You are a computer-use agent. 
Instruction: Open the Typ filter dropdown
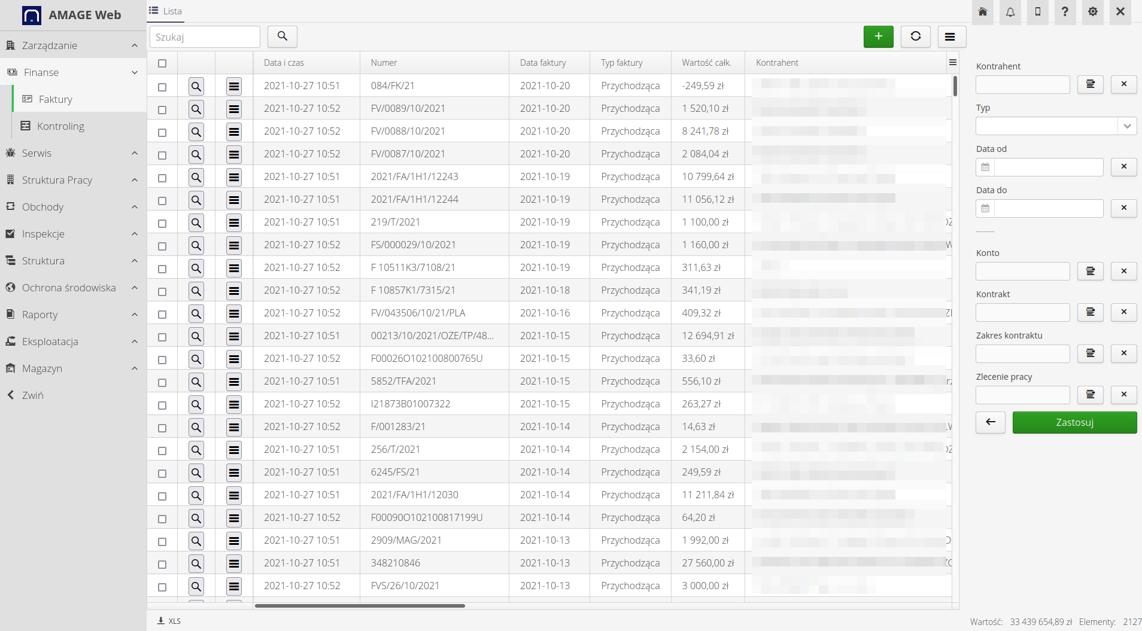click(1128, 126)
